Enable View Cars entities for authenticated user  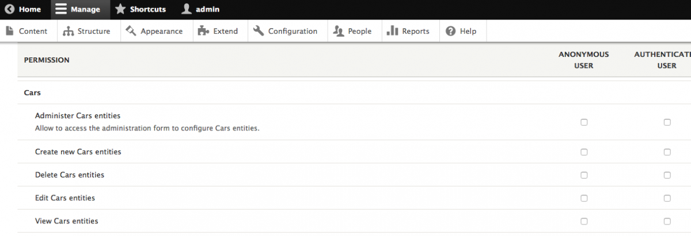[x=667, y=221]
